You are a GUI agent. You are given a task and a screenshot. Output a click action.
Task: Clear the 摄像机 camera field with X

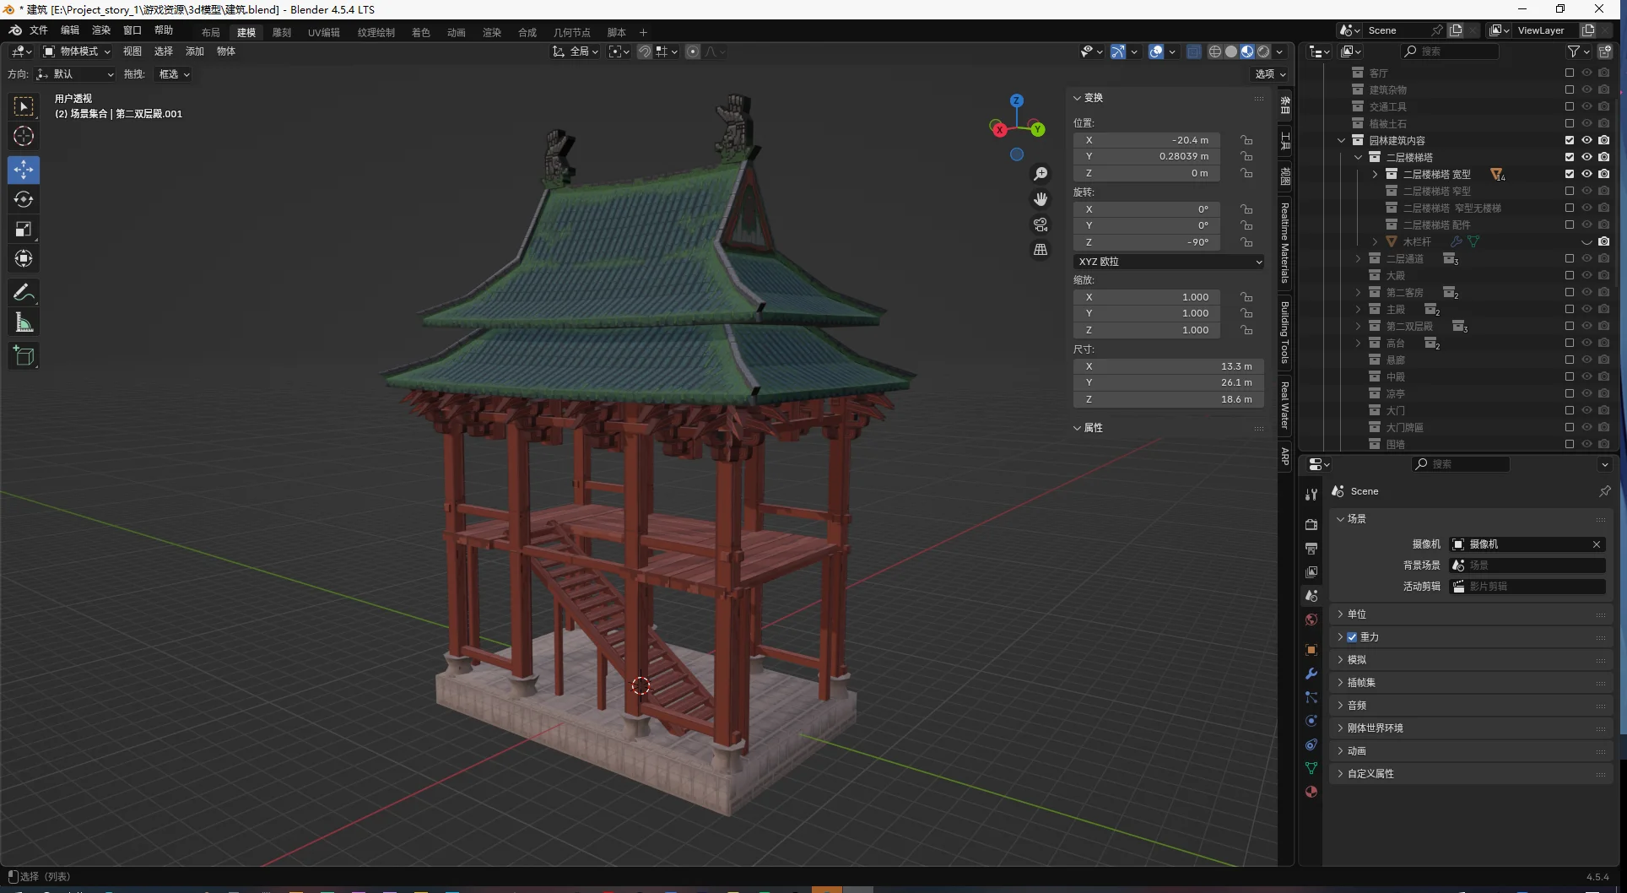click(1596, 544)
